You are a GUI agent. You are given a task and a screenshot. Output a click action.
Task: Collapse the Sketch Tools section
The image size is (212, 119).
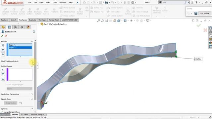32,99
